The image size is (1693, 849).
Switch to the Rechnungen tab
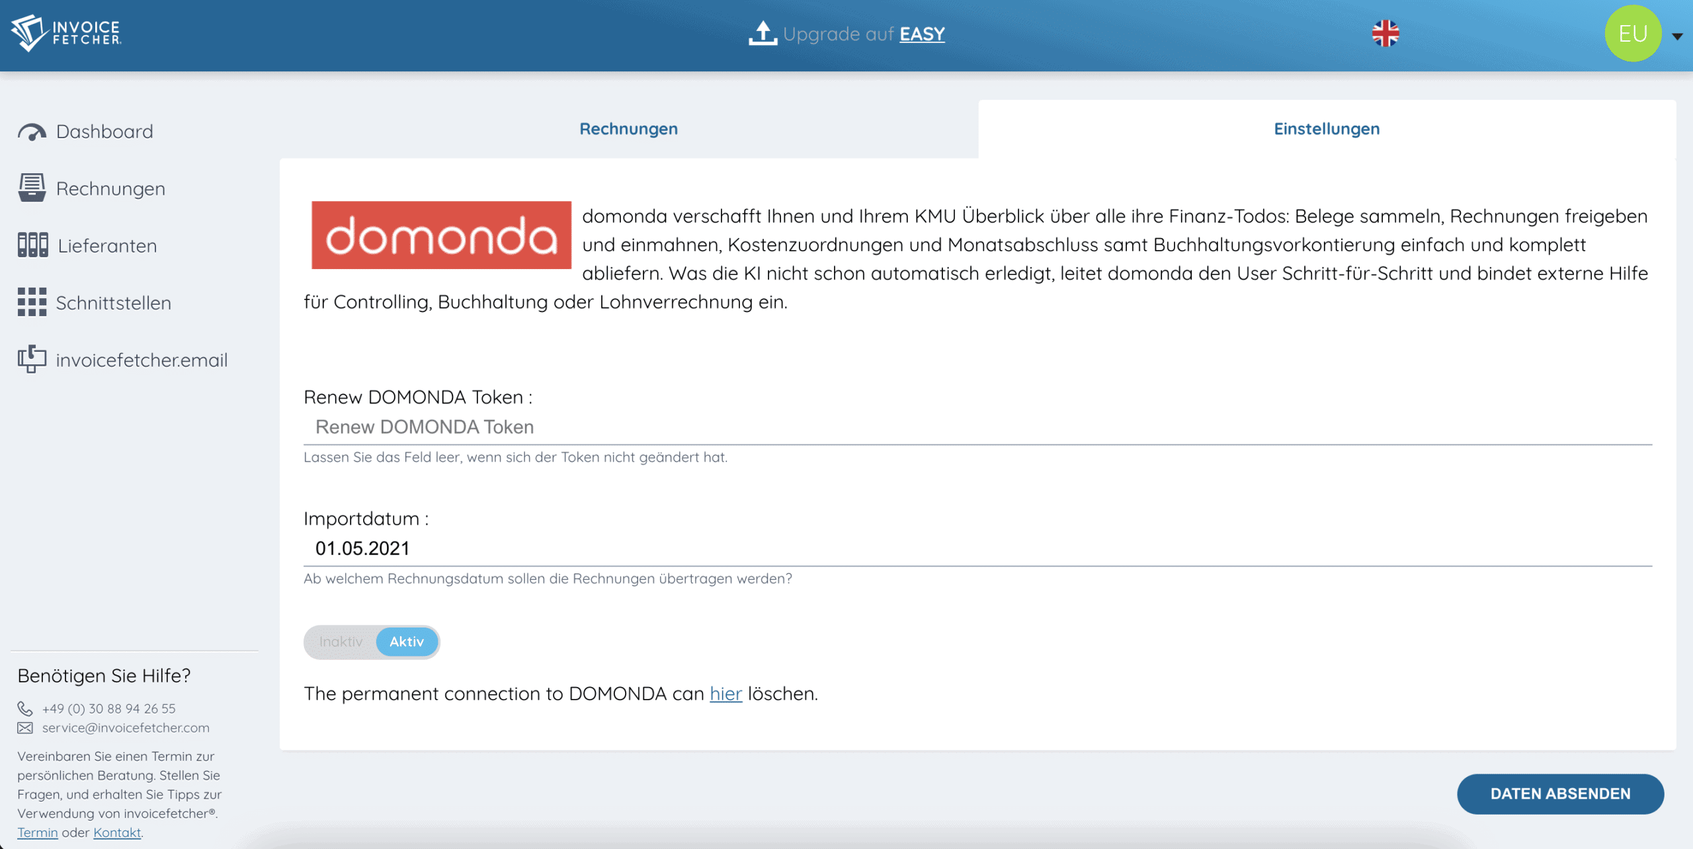coord(628,129)
